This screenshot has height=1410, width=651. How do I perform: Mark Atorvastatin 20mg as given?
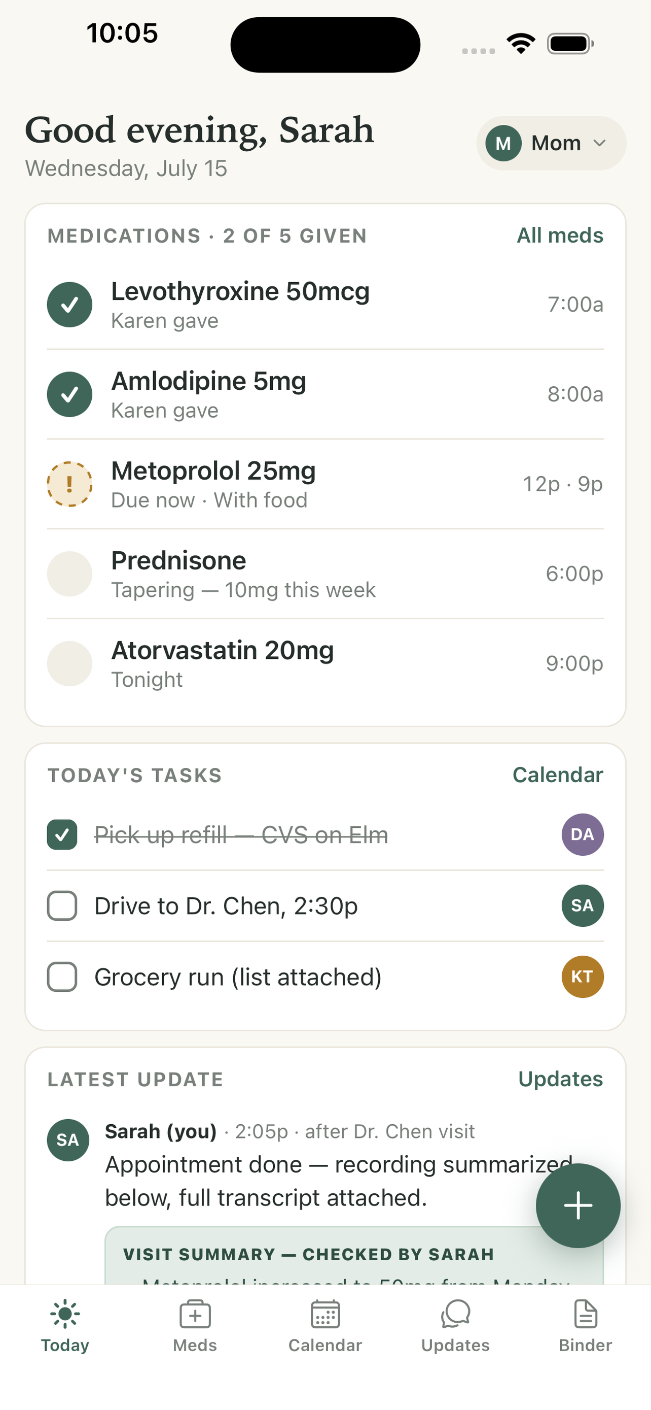click(69, 663)
